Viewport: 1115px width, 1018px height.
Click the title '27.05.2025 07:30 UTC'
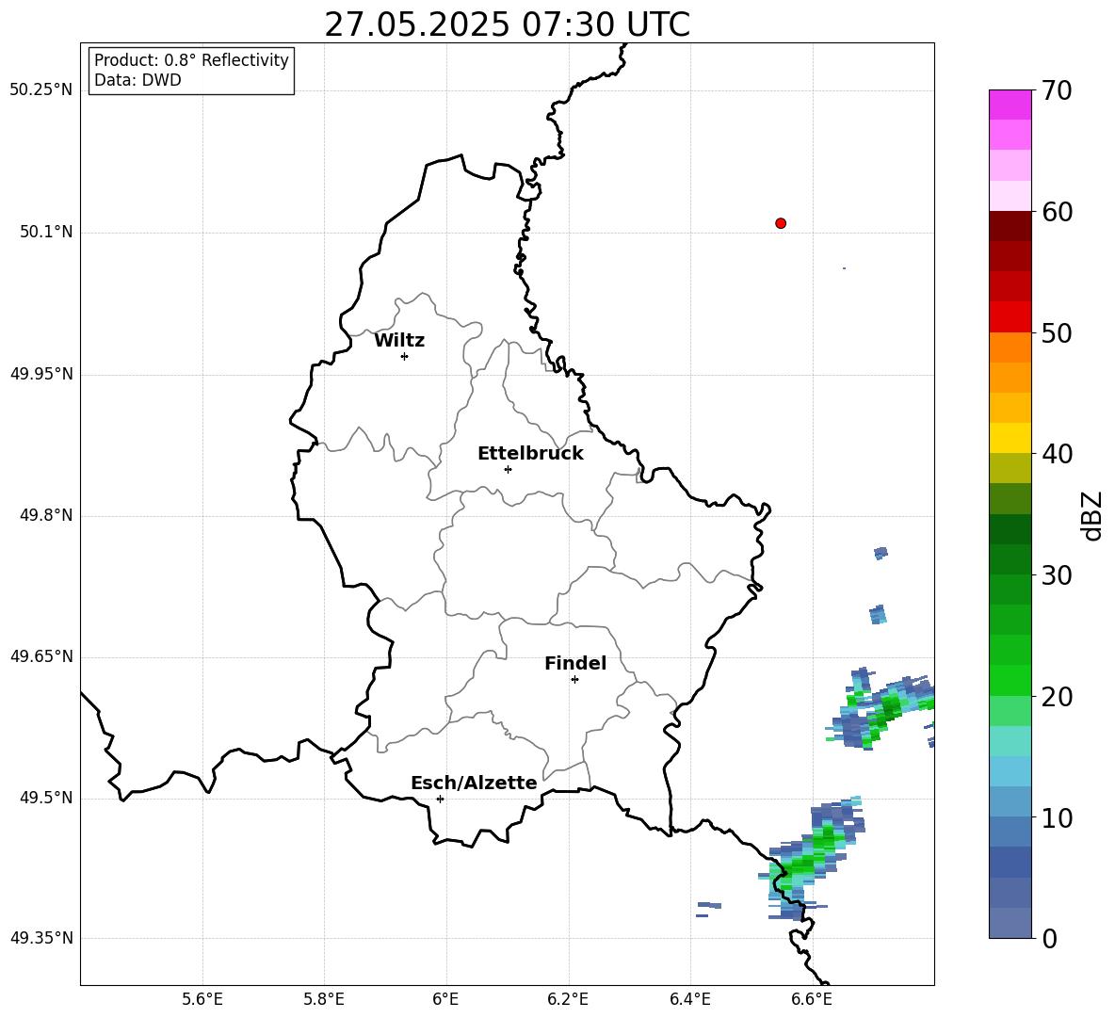click(507, 24)
